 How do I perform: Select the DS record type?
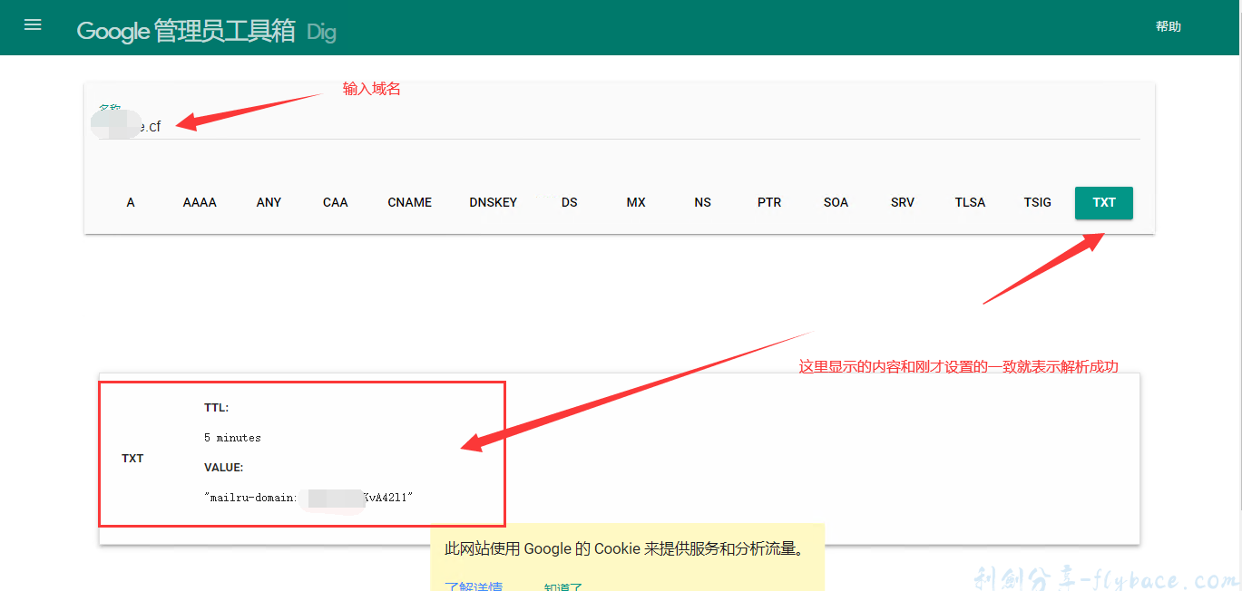pos(569,202)
